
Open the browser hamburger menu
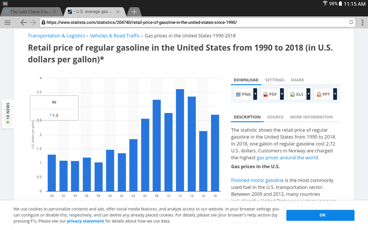click(x=7, y=22)
